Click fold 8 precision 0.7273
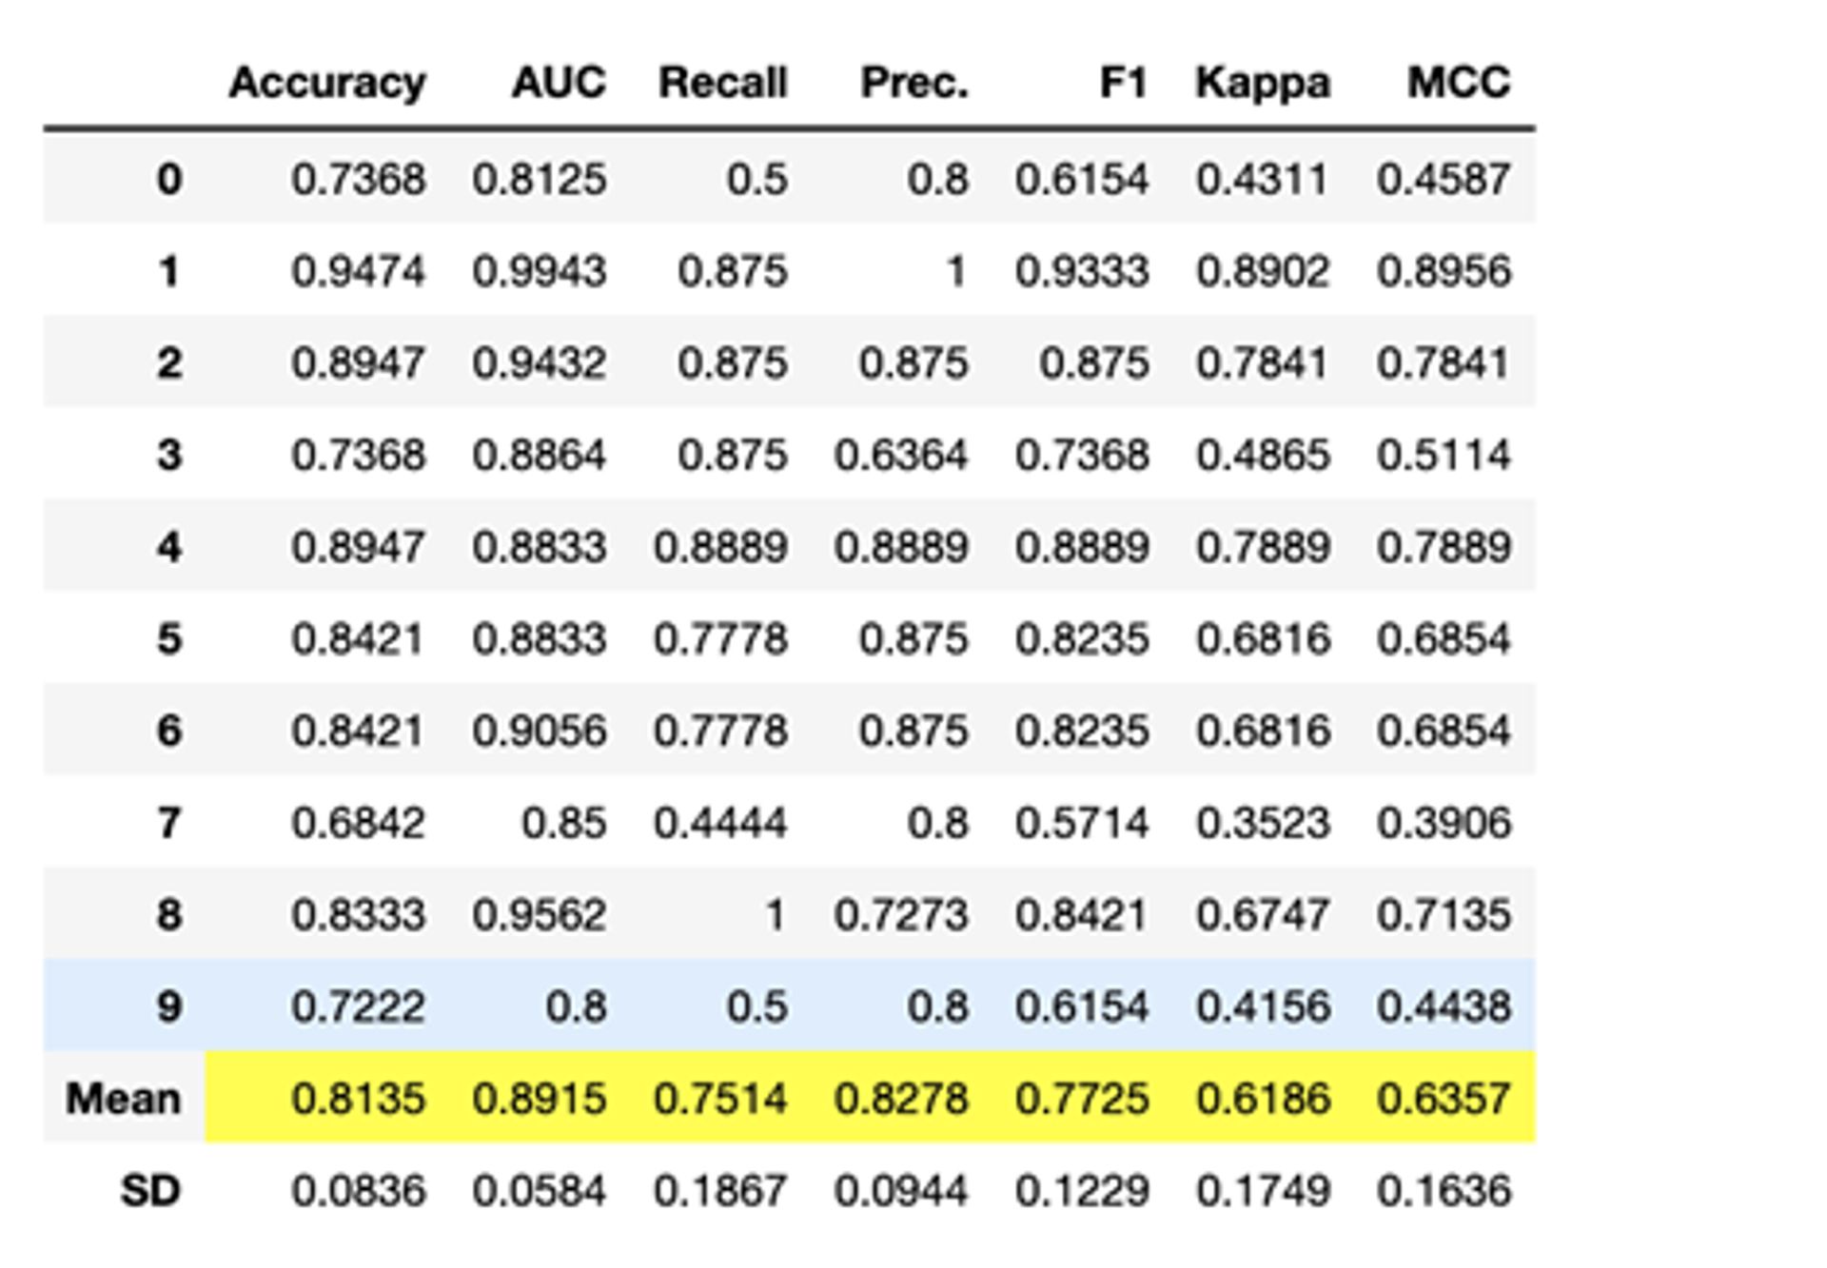The width and height of the screenshot is (1827, 1268). [900, 915]
